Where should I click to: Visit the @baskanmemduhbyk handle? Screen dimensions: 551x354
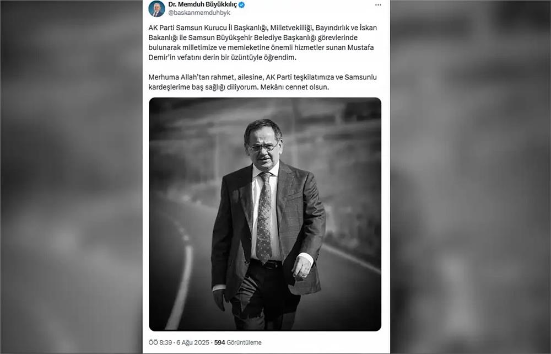(x=199, y=13)
